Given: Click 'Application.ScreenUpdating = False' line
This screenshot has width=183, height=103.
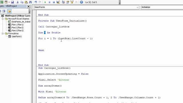Looking at the screenshot, I should [63, 74].
